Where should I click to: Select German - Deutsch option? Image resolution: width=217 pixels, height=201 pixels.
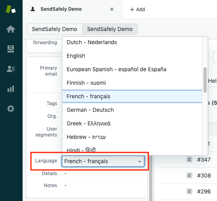(132, 110)
